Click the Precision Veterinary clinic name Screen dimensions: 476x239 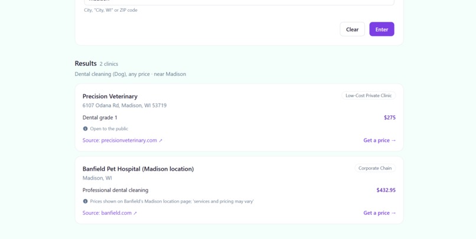[110, 96]
